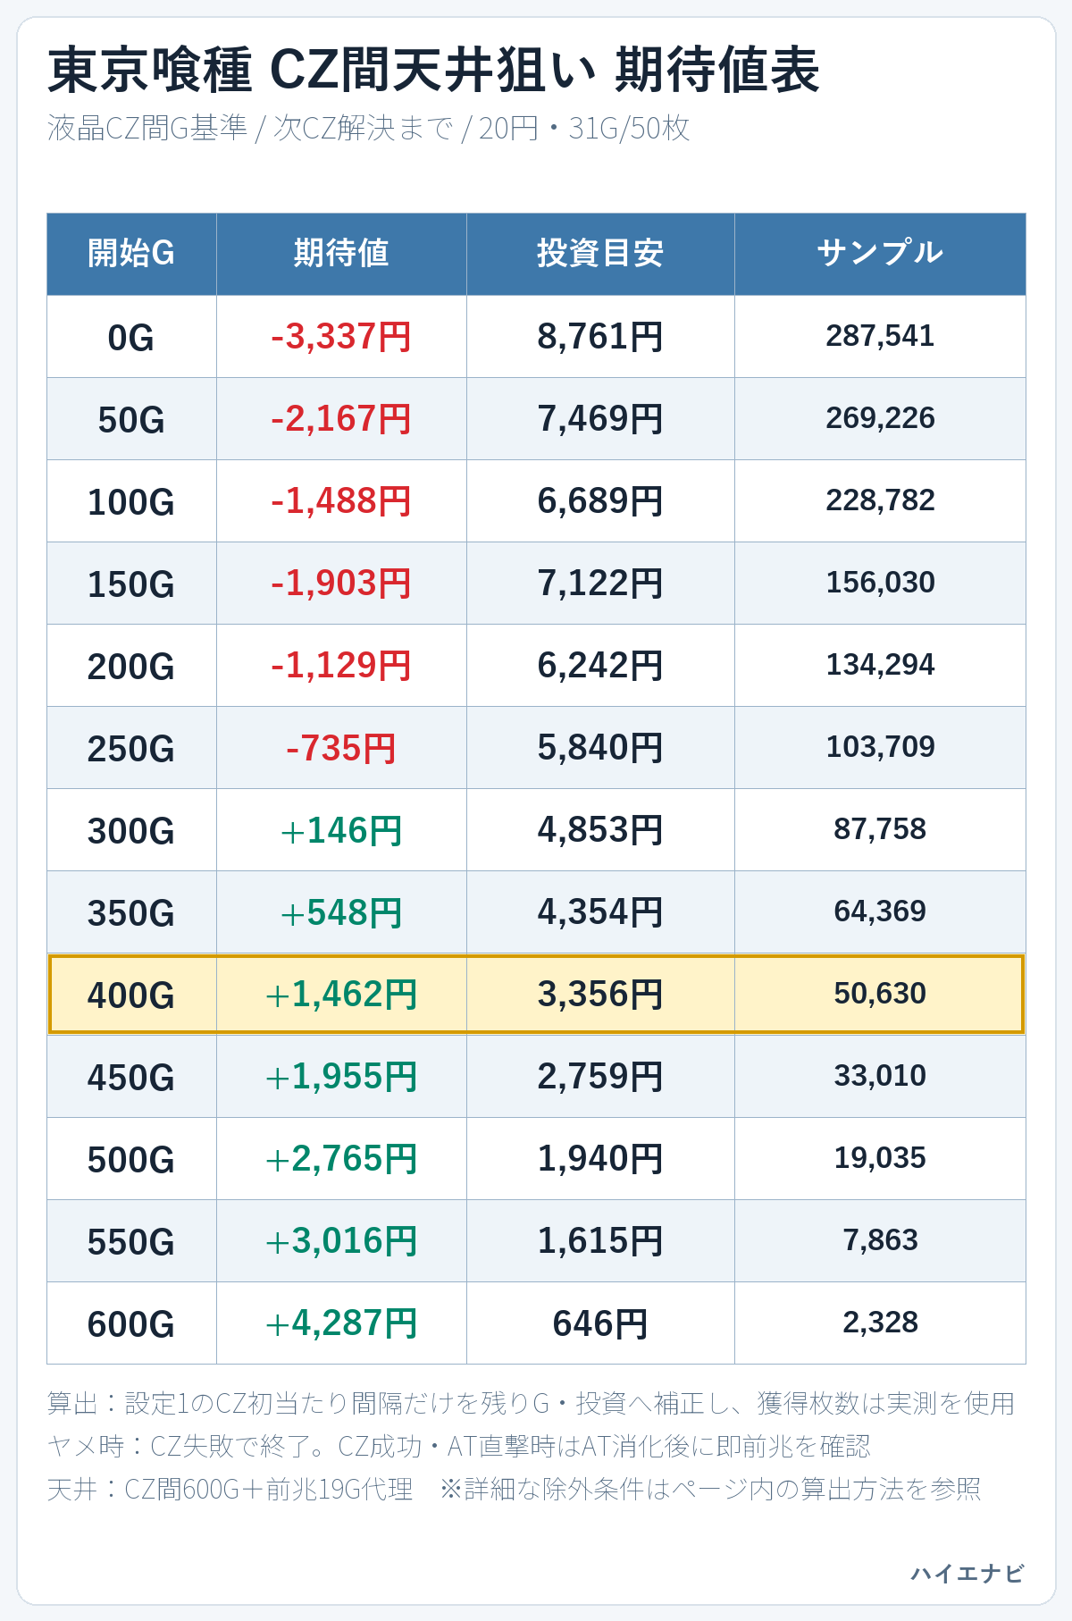Click the 2,759円 investment cell

[x=600, y=1077]
